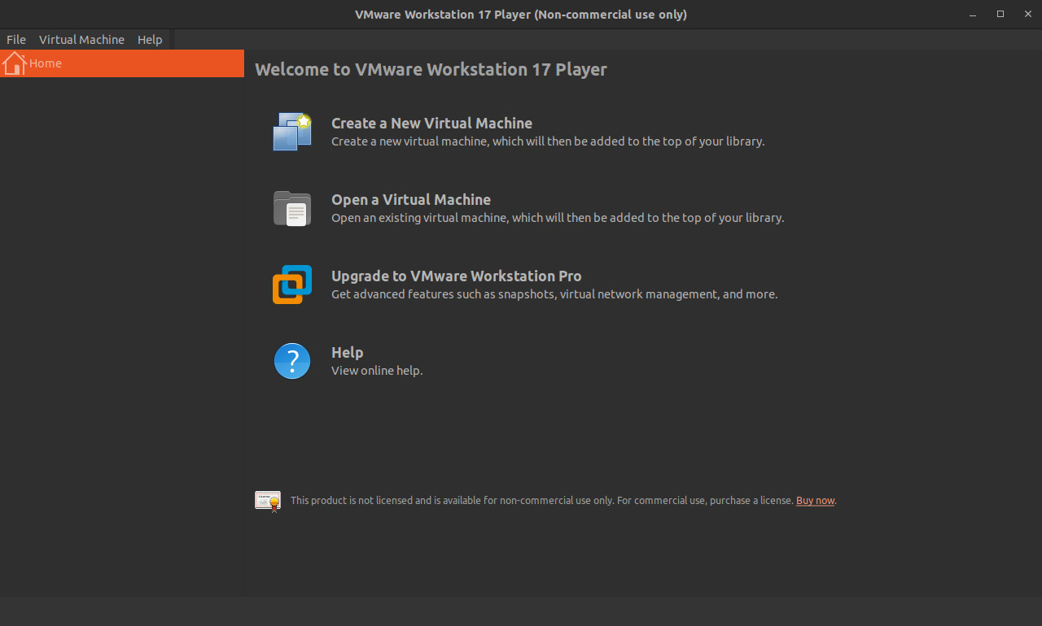Maximize the VMware Player window
Image resolution: width=1042 pixels, height=626 pixels.
click(x=1000, y=15)
